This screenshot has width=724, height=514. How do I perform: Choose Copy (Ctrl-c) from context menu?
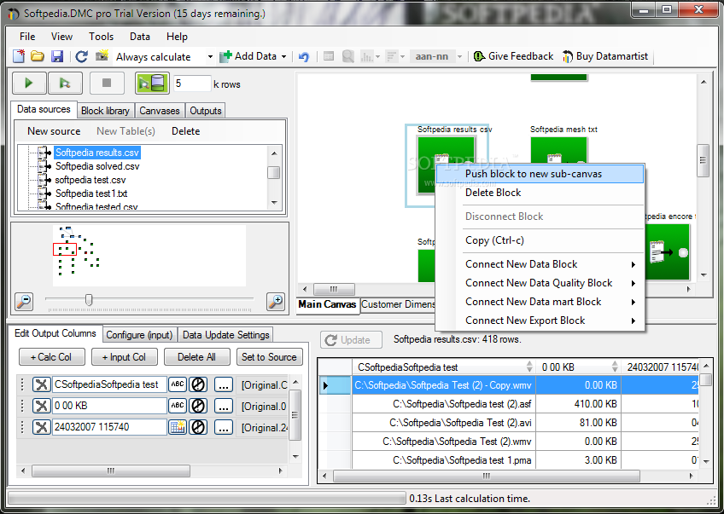tap(540, 240)
